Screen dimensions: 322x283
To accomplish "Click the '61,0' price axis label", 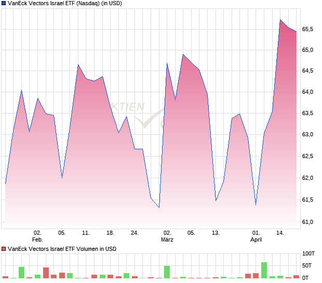I will (307, 222).
